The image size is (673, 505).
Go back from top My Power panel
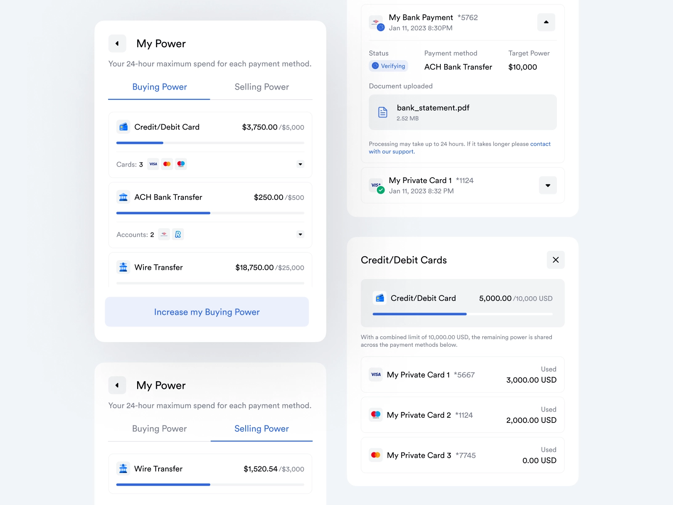tap(117, 43)
